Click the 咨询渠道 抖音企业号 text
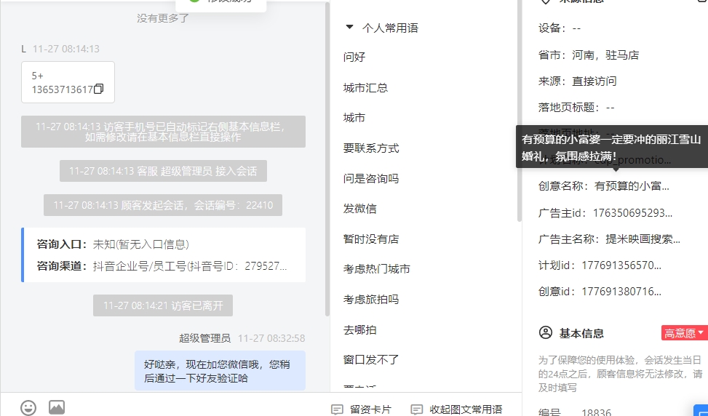The image size is (708, 416). (x=190, y=266)
